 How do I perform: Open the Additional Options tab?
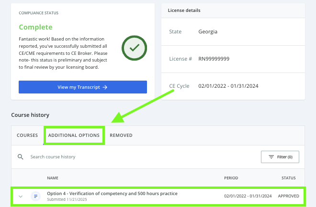[x=74, y=135]
